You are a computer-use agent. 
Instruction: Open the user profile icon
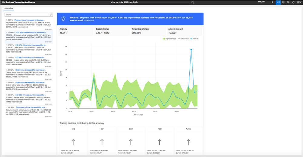pos(288,2)
